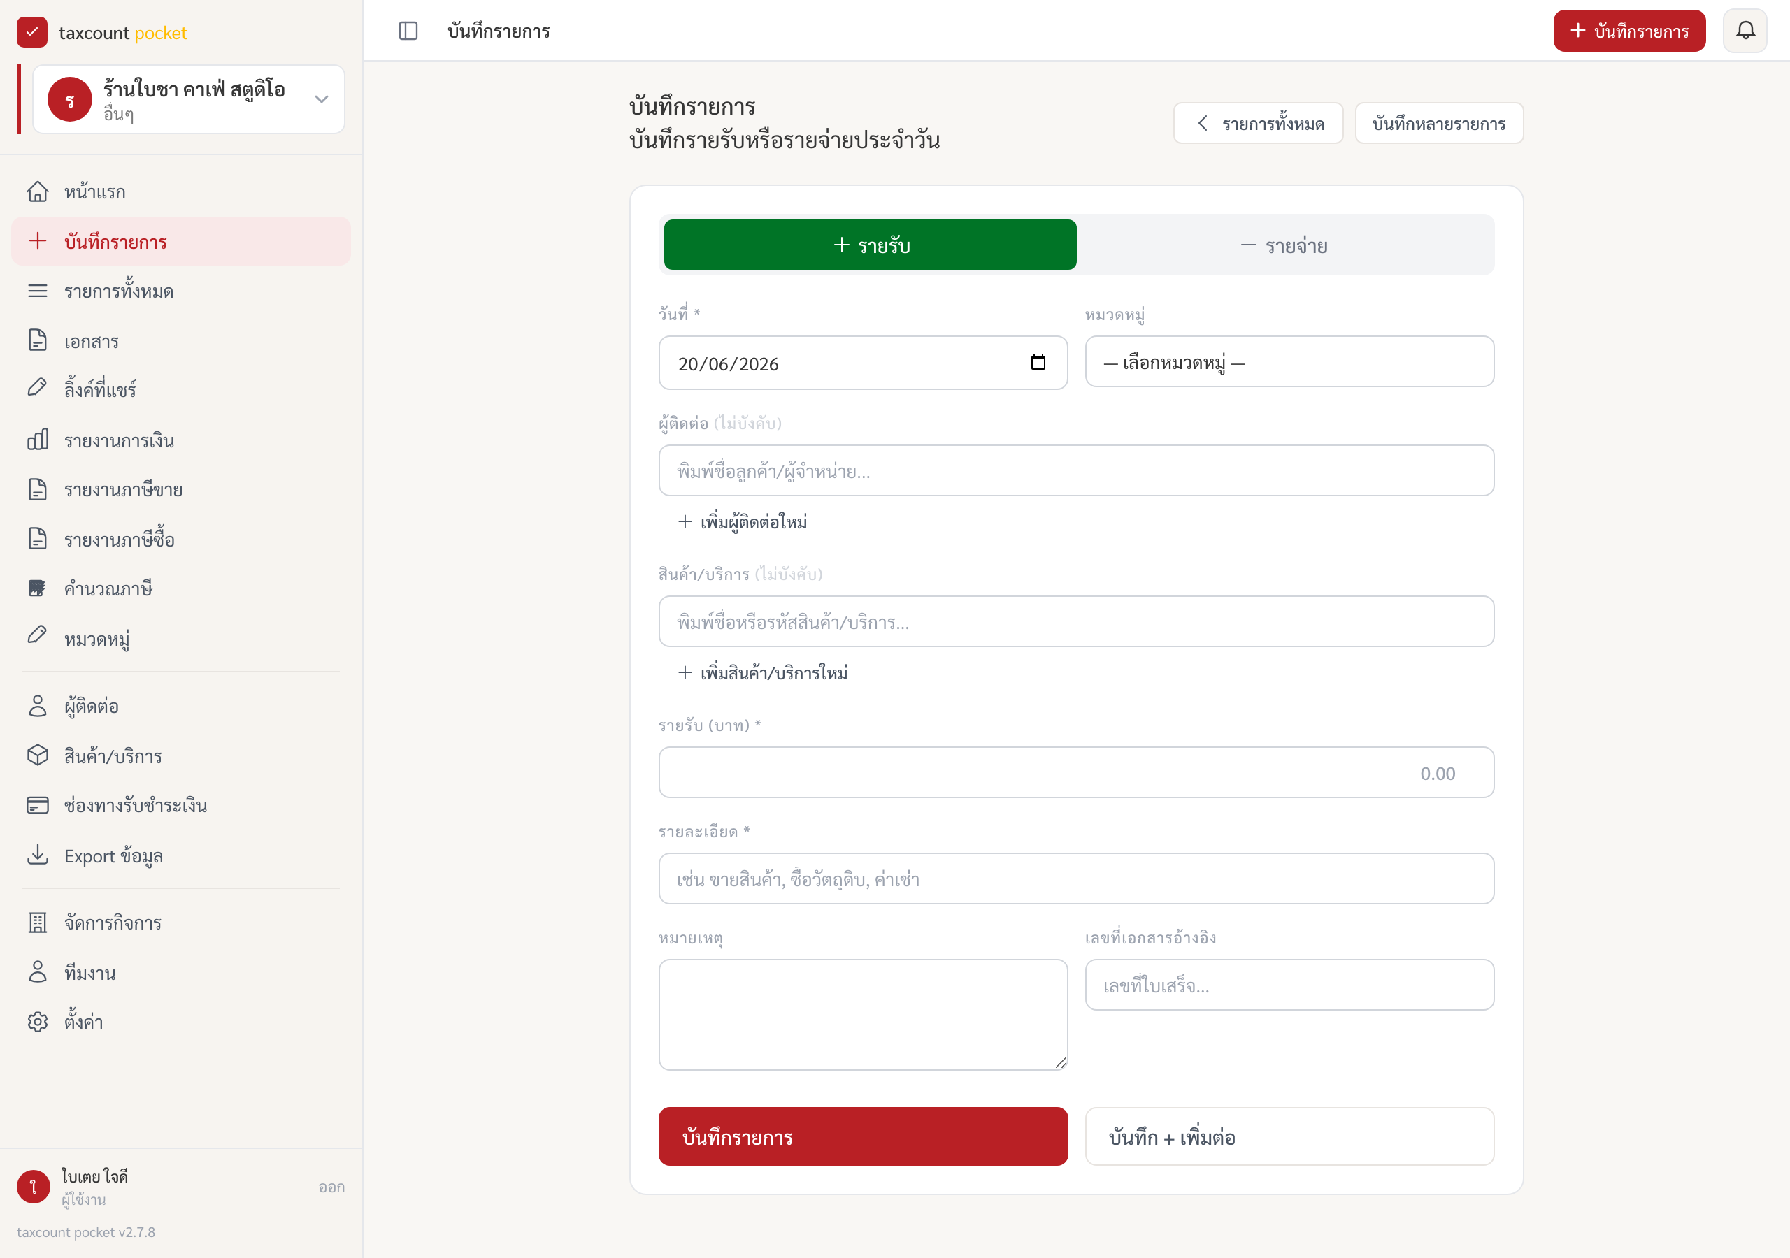The width and height of the screenshot is (1790, 1258).
Task: Open notifications bell
Action: point(1745,31)
